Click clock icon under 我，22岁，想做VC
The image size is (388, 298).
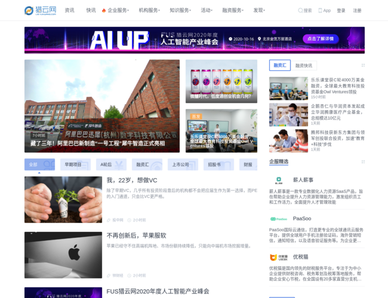click(129, 220)
